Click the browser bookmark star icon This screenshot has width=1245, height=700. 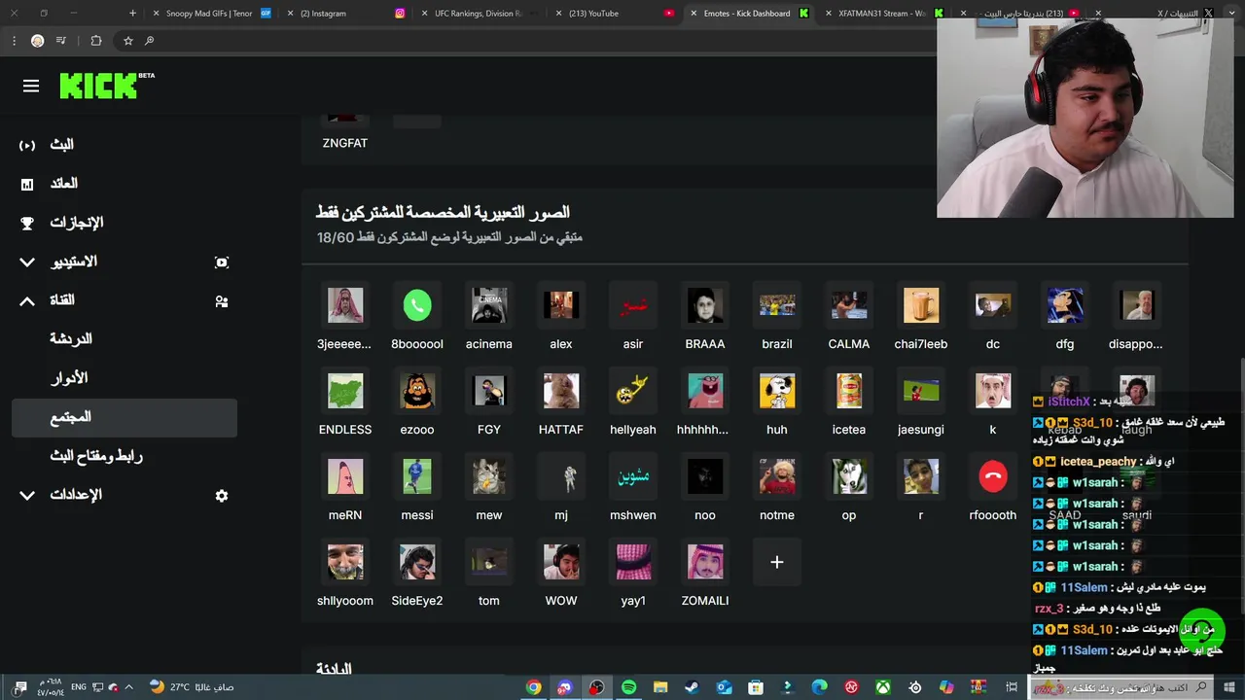(127, 41)
